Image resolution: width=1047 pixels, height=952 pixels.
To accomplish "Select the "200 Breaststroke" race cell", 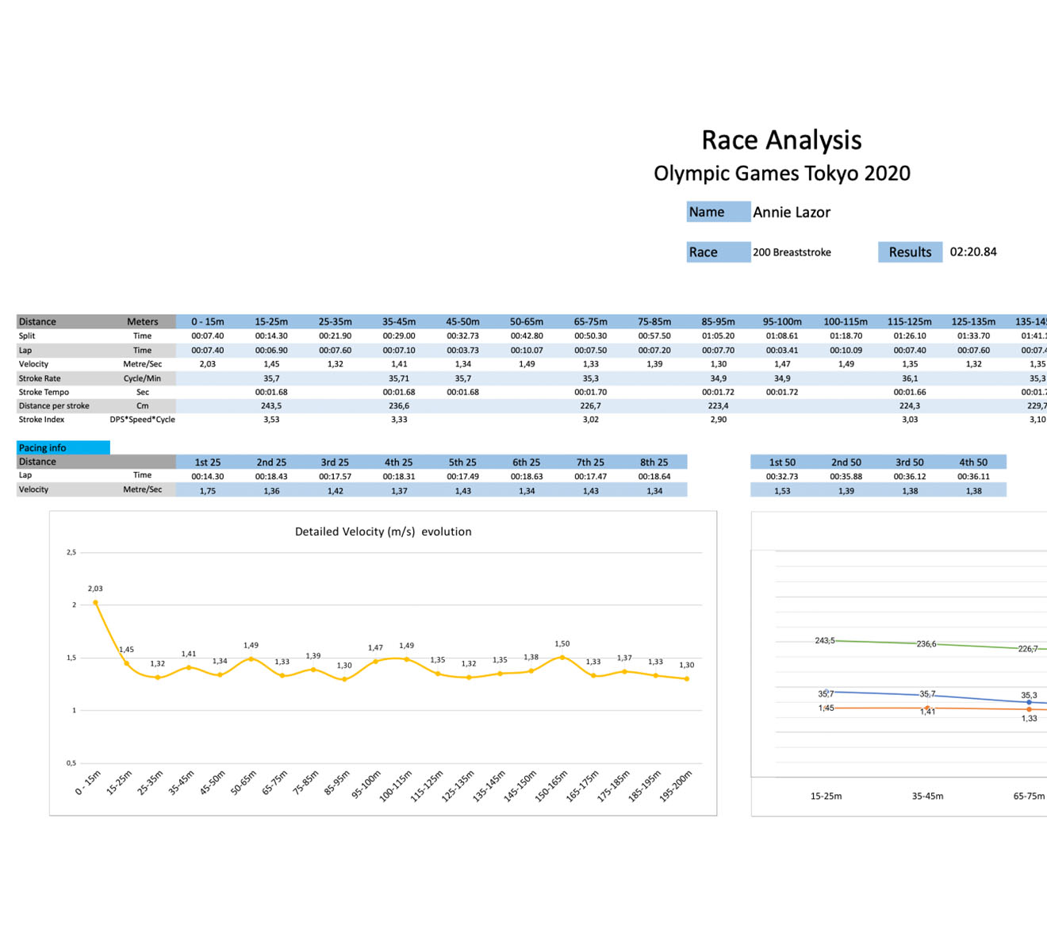I will tap(792, 252).
